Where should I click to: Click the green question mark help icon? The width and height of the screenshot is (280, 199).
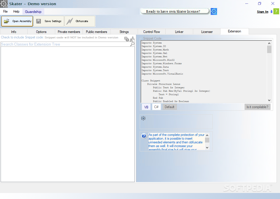click(x=276, y=11)
